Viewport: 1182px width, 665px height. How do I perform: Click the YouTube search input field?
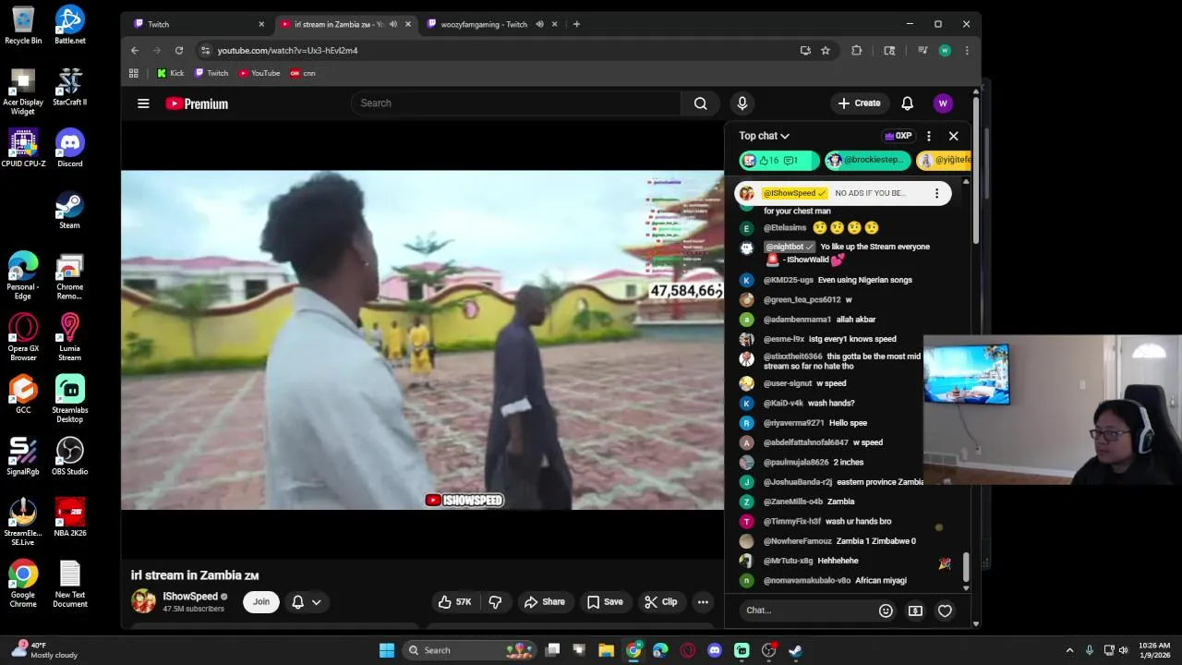pos(516,103)
